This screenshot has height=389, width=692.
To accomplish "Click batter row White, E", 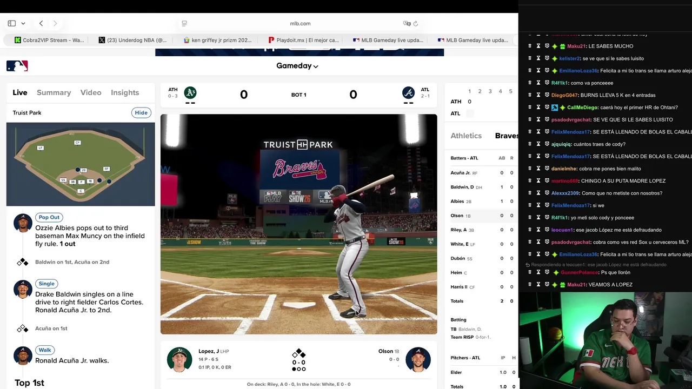I will pyautogui.click(x=483, y=244).
